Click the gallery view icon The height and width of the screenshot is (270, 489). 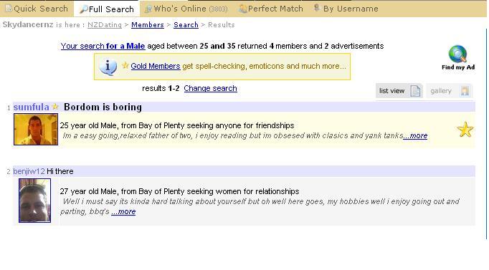[x=465, y=91]
